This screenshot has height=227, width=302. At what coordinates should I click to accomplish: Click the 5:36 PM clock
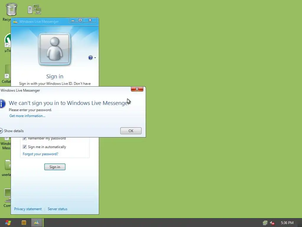pyautogui.click(x=287, y=223)
